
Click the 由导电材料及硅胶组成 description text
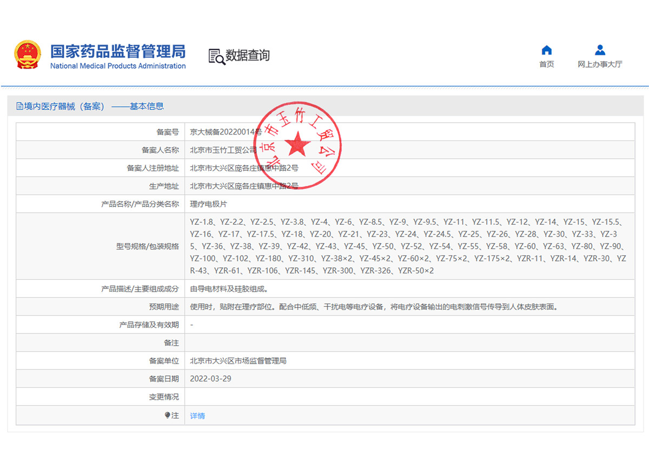tap(229, 289)
